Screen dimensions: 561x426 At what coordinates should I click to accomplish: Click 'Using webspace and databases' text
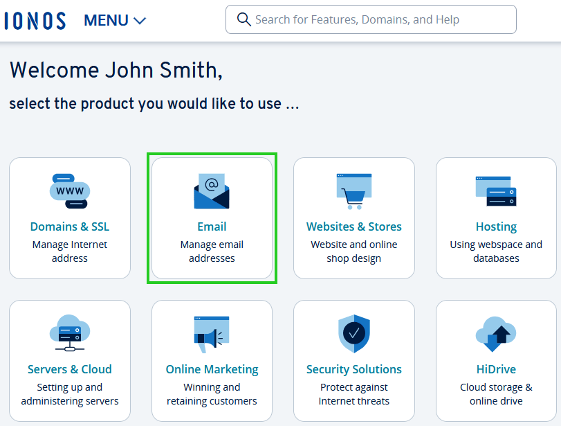click(x=496, y=251)
